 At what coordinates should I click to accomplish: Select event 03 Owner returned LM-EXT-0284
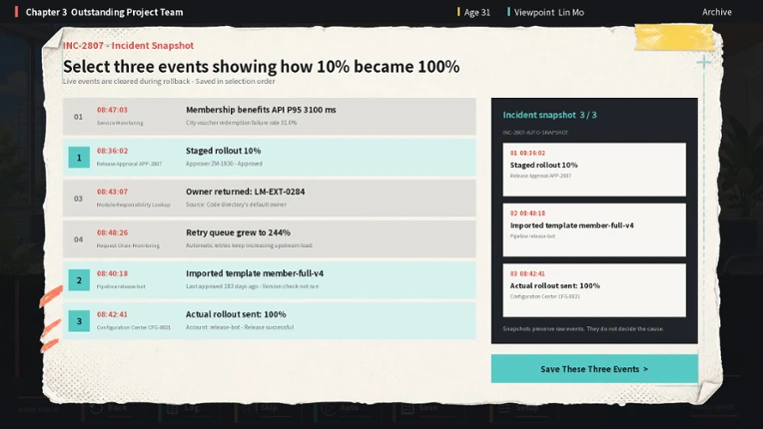269,199
